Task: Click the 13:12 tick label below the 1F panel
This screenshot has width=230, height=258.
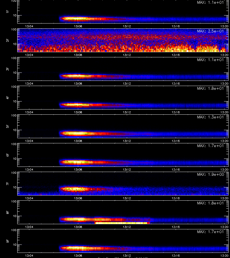Action: tap(127, 26)
